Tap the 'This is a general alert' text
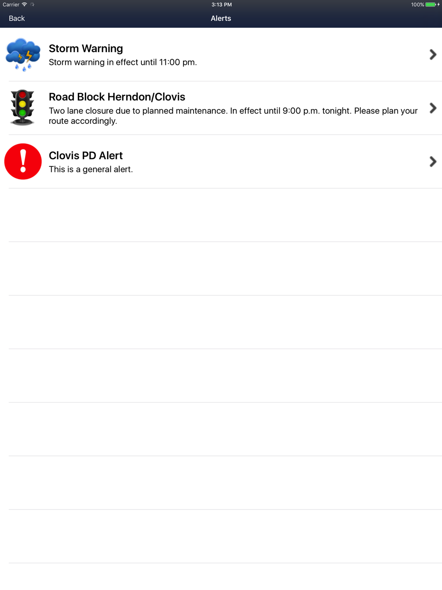The height and width of the screenshot is (590, 442). [91, 169]
